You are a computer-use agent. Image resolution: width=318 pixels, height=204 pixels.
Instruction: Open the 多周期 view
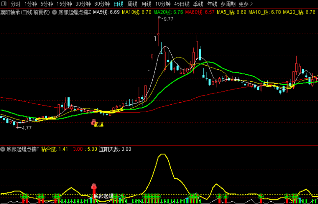pyautogui.click(x=228, y=4)
